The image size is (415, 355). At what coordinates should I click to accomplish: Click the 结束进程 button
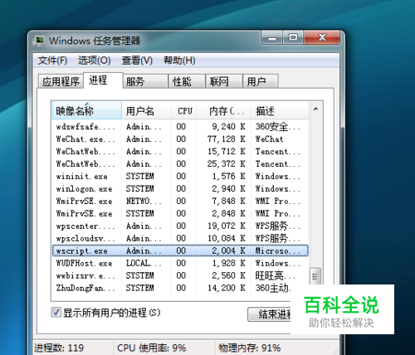tap(269, 314)
